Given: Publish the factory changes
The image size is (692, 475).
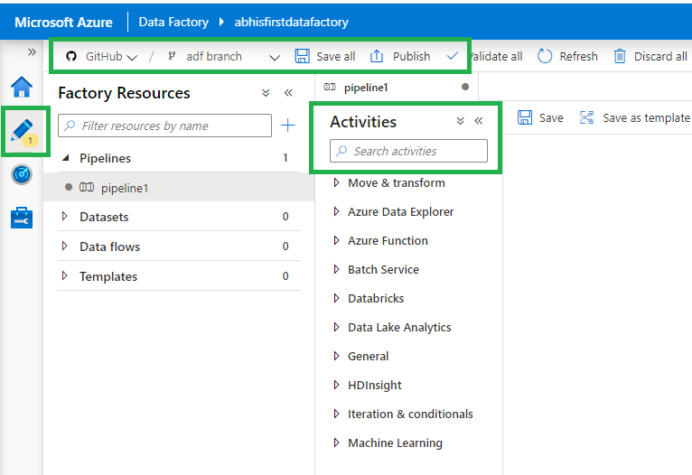Looking at the screenshot, I should point(401,56).
